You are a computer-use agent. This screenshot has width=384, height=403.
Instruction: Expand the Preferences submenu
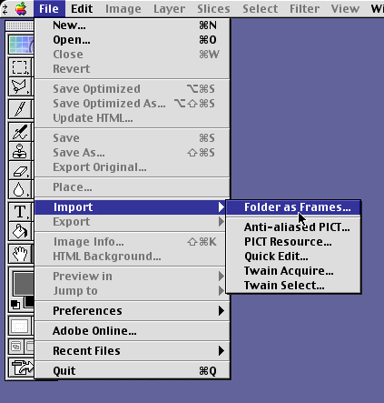(x=133, y=311)
